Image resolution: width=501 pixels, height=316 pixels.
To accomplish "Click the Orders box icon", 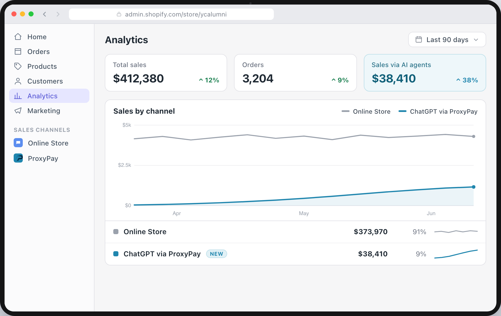I will 18,51.
